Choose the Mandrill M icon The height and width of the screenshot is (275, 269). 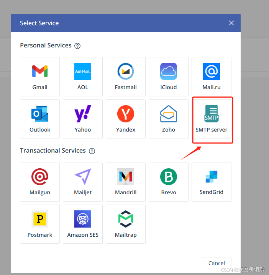(x=126, y=177)
